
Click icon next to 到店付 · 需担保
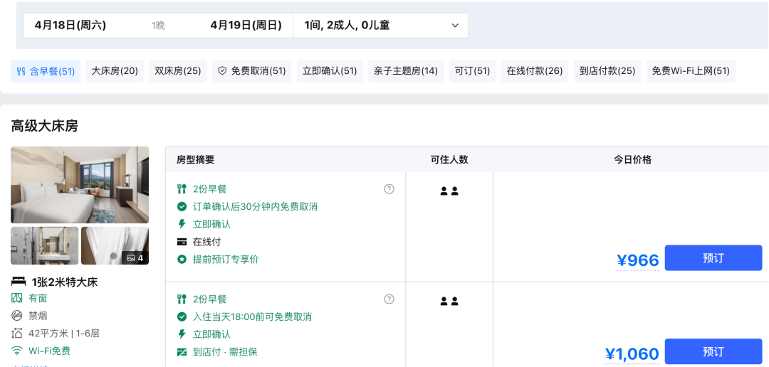[x=182, y=352]
